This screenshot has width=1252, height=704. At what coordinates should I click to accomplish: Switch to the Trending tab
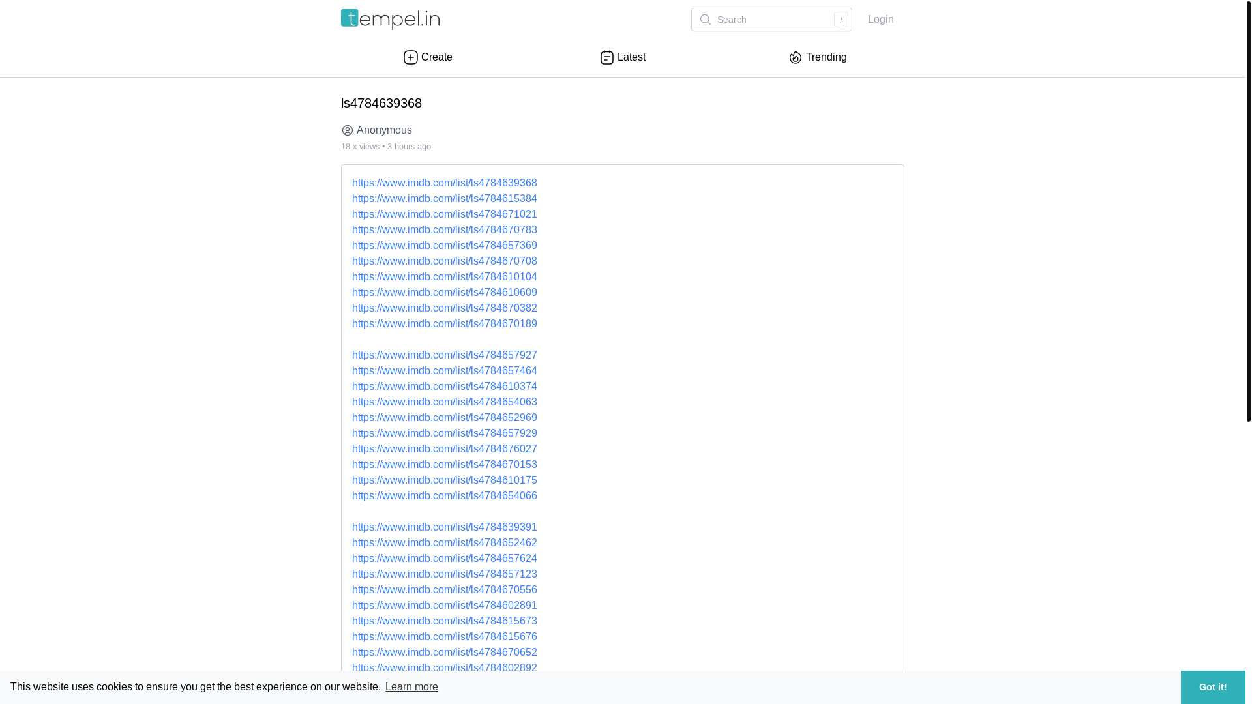click(x=818, y=57)
